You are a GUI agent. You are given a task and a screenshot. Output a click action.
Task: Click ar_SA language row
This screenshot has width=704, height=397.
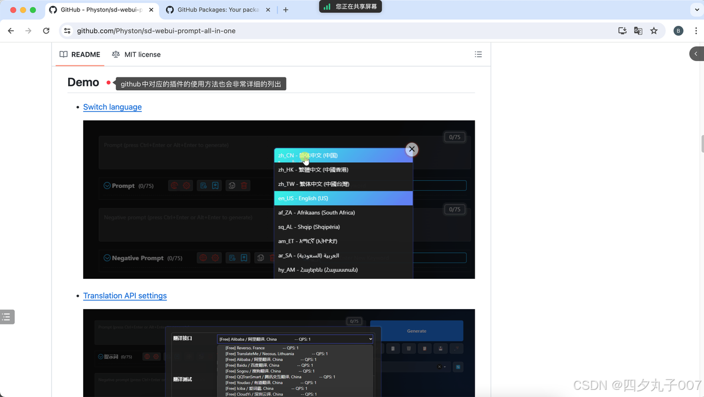343,255
